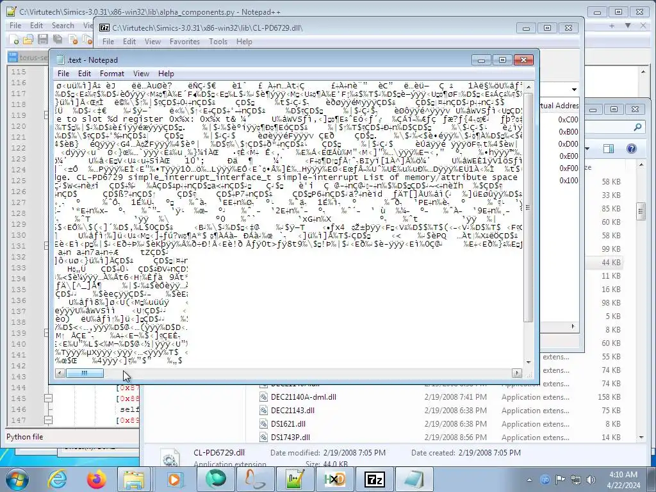
Task: Open the File menu in 7-Zip
Action: [108, 42]
